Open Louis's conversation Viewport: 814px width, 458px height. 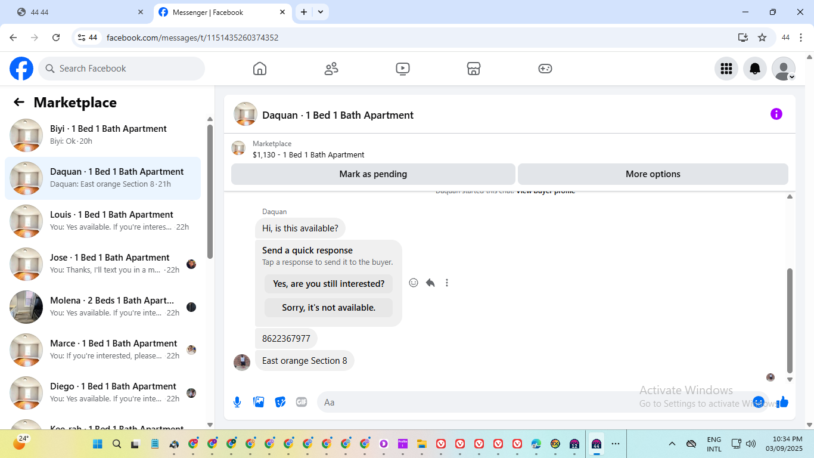pos(102,221)
